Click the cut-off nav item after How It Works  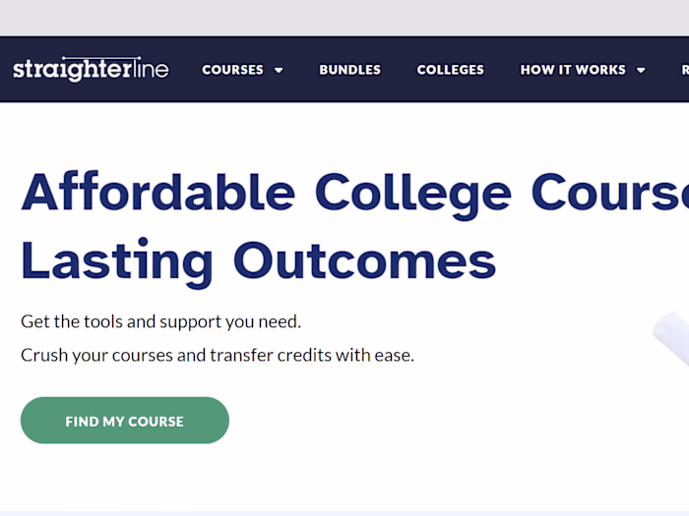click(684, 70)
